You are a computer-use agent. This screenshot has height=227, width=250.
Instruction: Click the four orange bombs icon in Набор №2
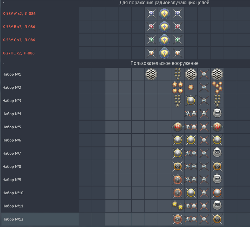[177, 87]
